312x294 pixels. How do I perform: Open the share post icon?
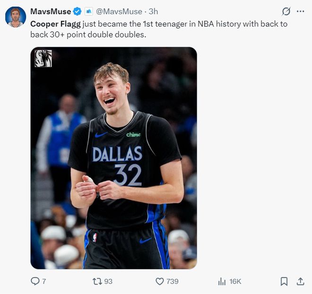[x=300, y=281]
